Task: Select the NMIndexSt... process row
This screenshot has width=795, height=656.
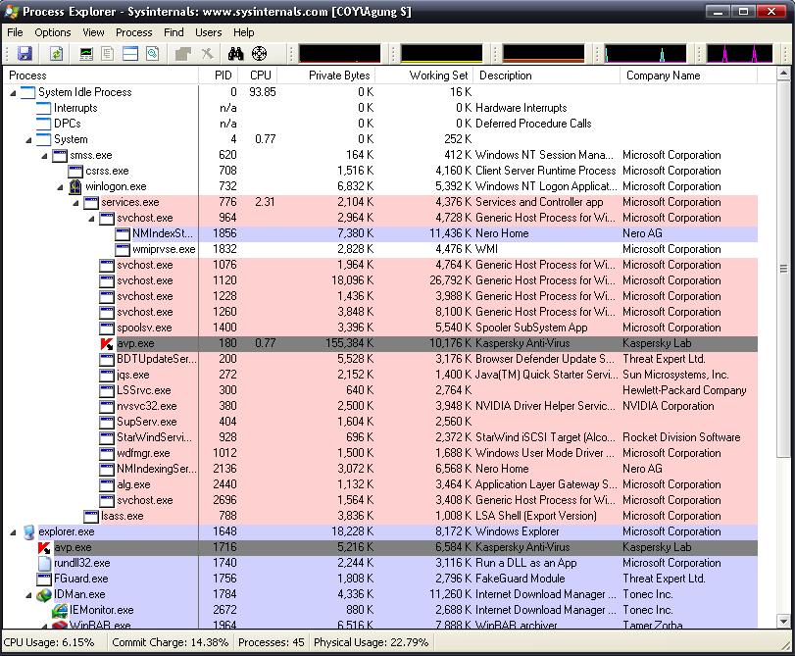Action: 380,234
